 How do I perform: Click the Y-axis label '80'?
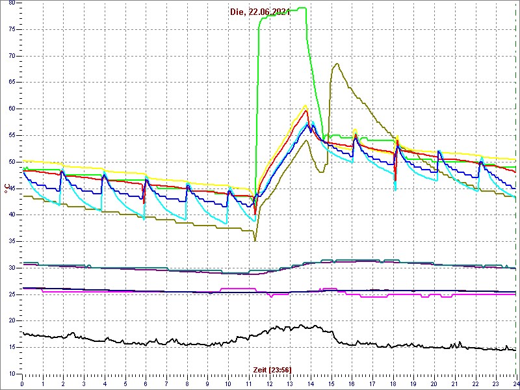pyautogui.click(x=11, y=3)
